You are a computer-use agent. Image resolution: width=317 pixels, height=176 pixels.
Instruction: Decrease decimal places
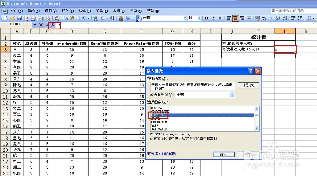[x=285, y=18]
